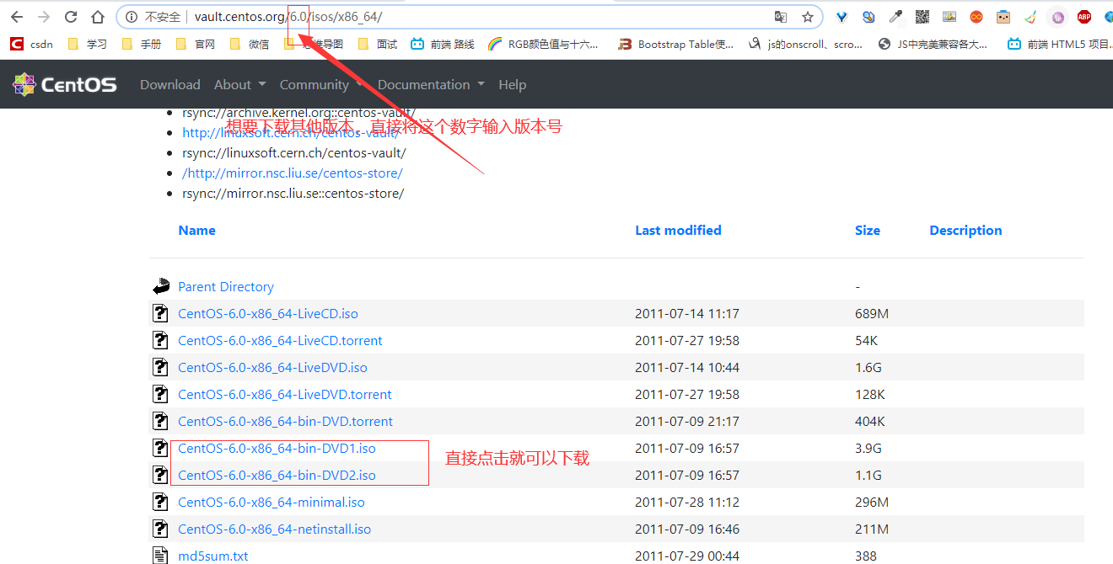The width and height of the screenshot is (1113, 564).
Task: Open the js的onscroll bookmark
Action: [x=805, y=44]
